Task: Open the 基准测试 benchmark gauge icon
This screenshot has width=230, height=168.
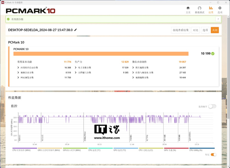Action: 199,10
